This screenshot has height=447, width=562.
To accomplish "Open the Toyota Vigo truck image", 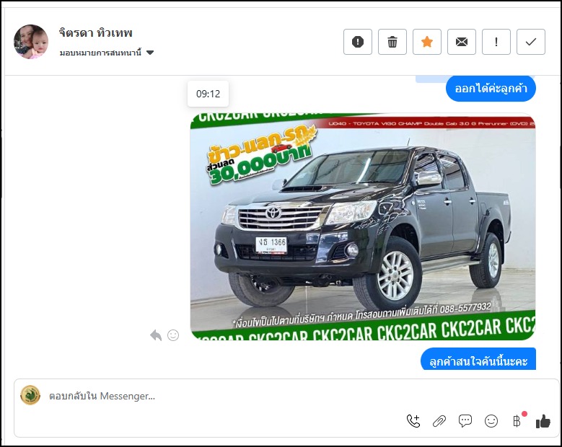I will (363, 226).
